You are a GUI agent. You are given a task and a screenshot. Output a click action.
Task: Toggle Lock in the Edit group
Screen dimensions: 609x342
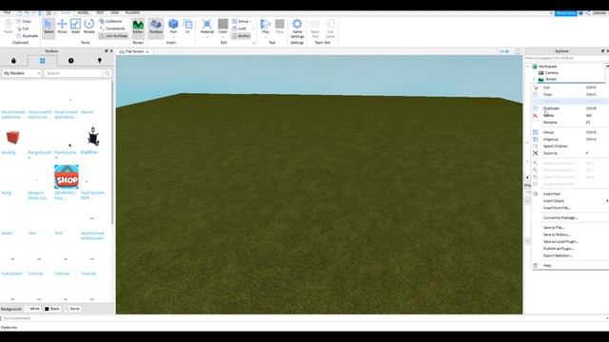[239, 28]
